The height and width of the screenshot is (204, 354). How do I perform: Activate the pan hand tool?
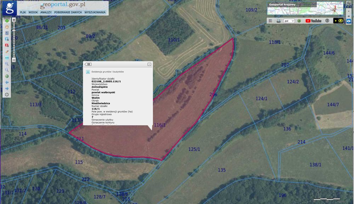[x=7, y=27]
